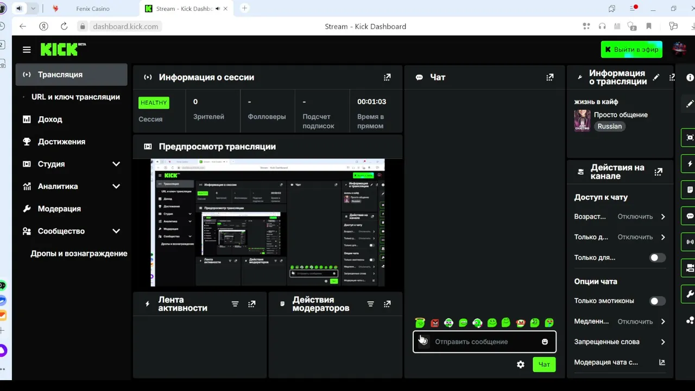Open Запрещенные слова settings chevron
The width and height of the screenshot is (695, 391).
click(663, 342)
